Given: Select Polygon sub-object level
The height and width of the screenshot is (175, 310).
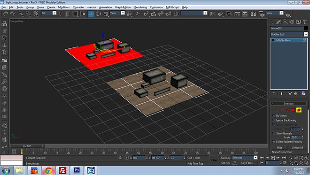Looking at the screenshot, I should [x=294, y=110].
